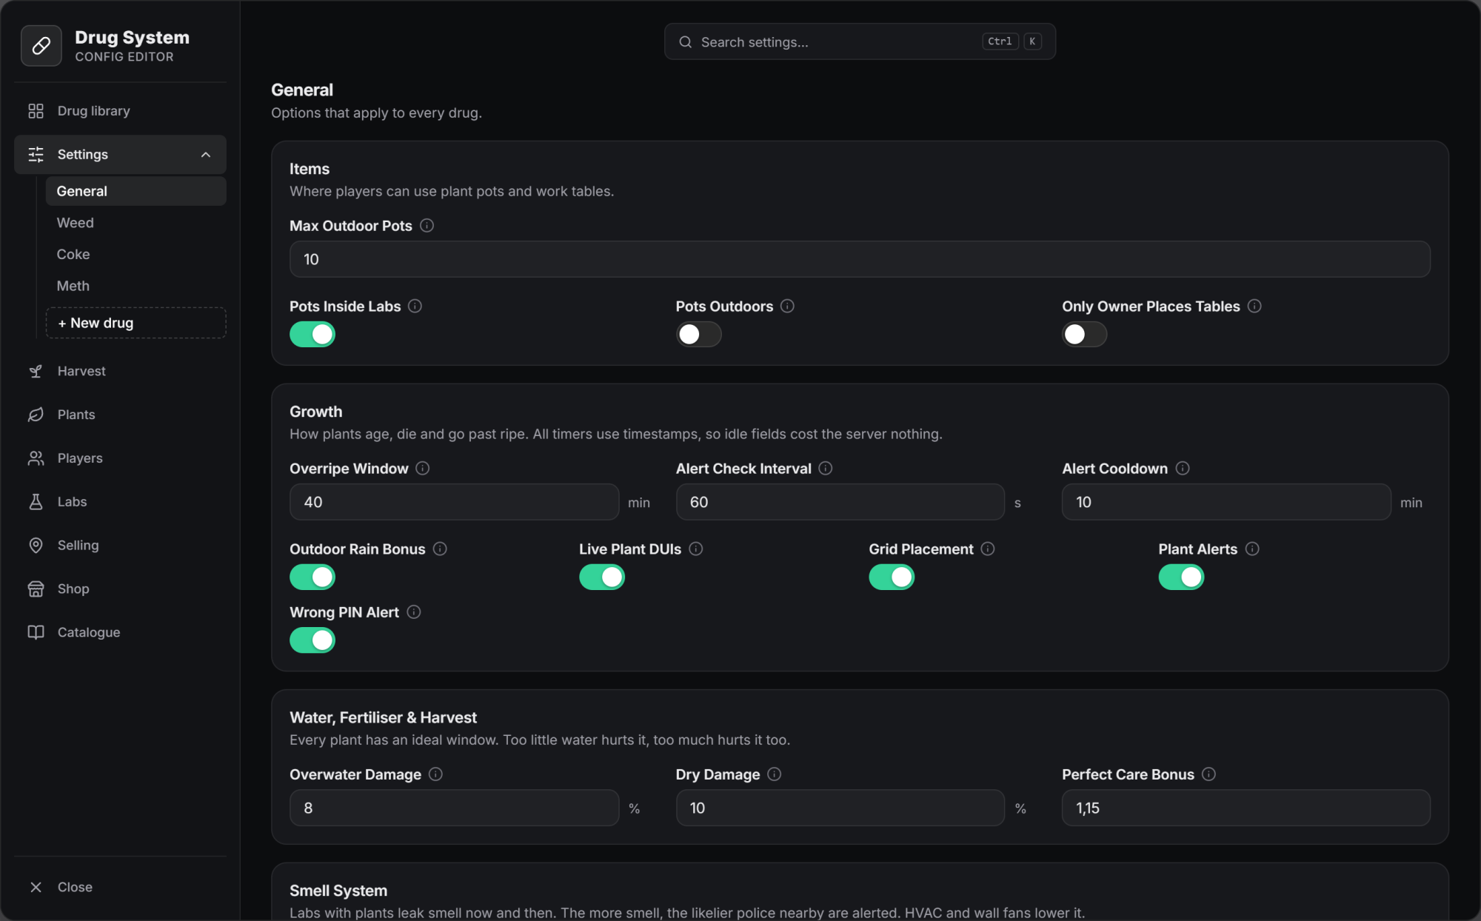The height and width of the screenshot is (921, 1481).
Task: Turn on Only Owner Places Tables
Action: coord(1084,335)
